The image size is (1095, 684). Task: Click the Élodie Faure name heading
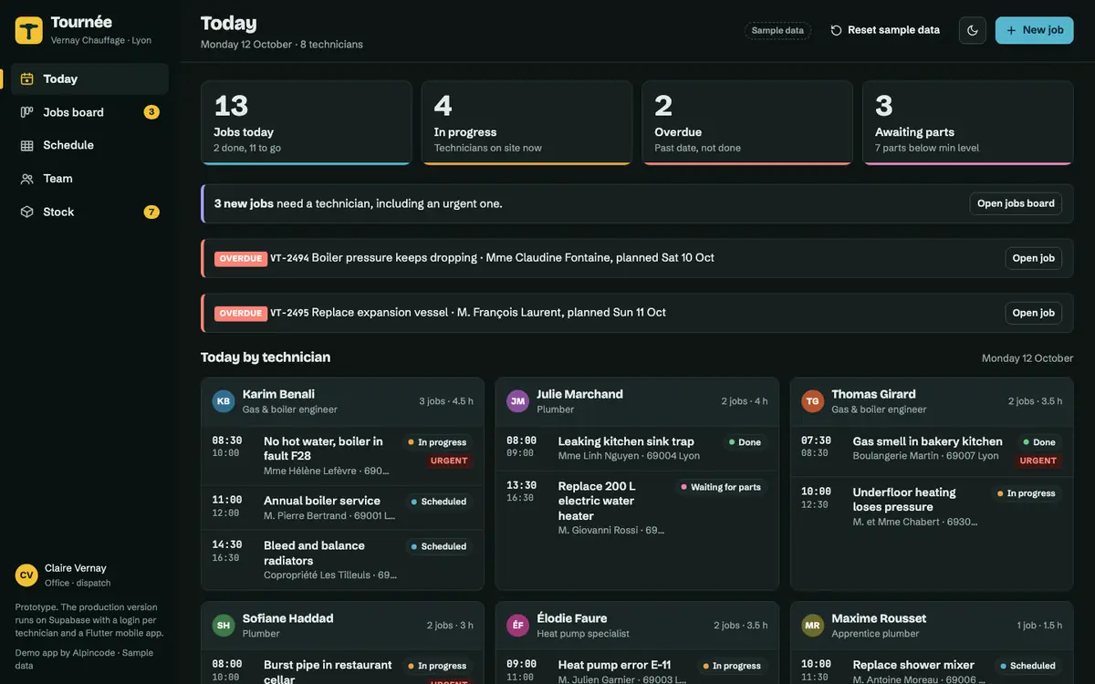571,618
